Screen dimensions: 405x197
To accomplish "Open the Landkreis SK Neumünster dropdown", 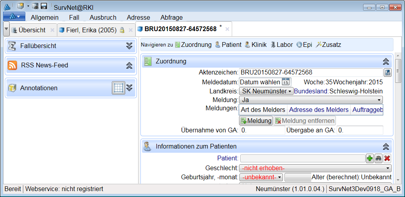I will pos(267,91).
